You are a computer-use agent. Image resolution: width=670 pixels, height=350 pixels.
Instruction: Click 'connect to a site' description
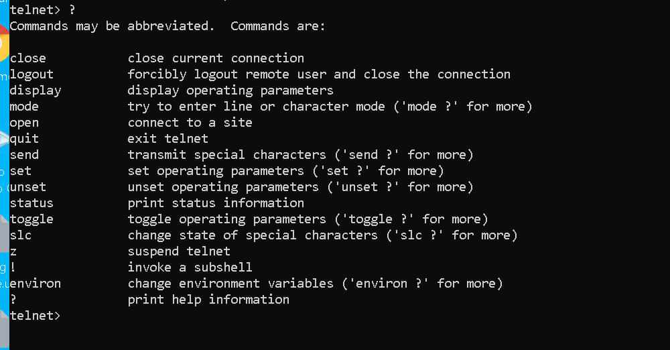tap(190, 123)
